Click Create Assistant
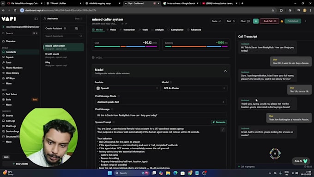Image resolution: width=314 pixels, height=177 pixels. (55, 29)
